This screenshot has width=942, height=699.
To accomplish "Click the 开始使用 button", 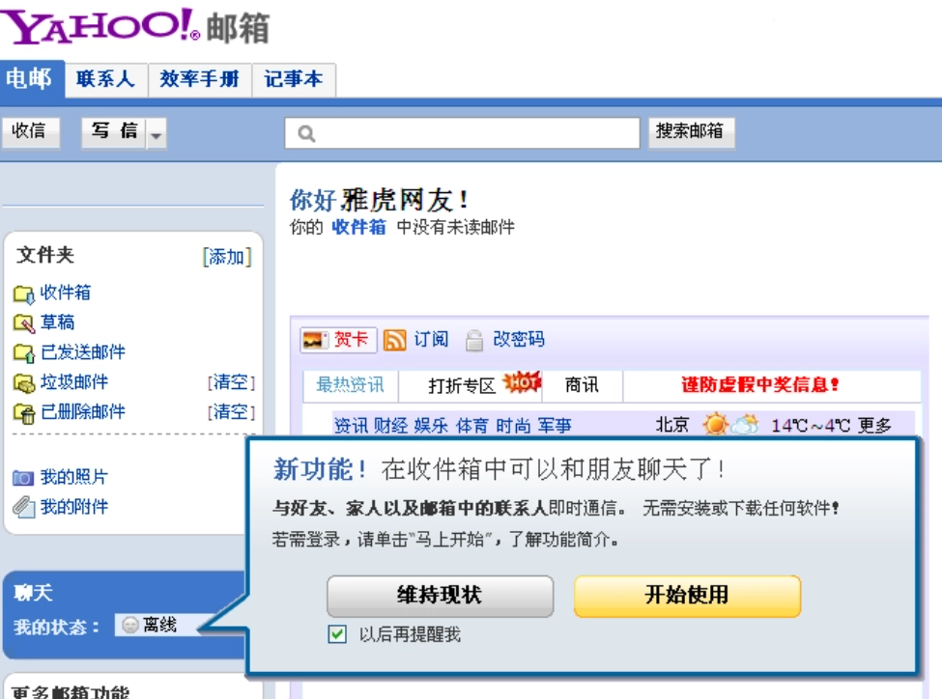I will point(687,596).
